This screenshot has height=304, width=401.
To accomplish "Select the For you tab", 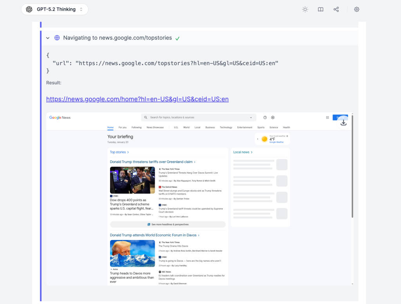I will pyautogui.click(x=123, y=127).
